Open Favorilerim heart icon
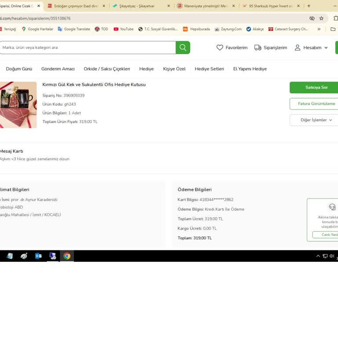 (x=220, y=48)
